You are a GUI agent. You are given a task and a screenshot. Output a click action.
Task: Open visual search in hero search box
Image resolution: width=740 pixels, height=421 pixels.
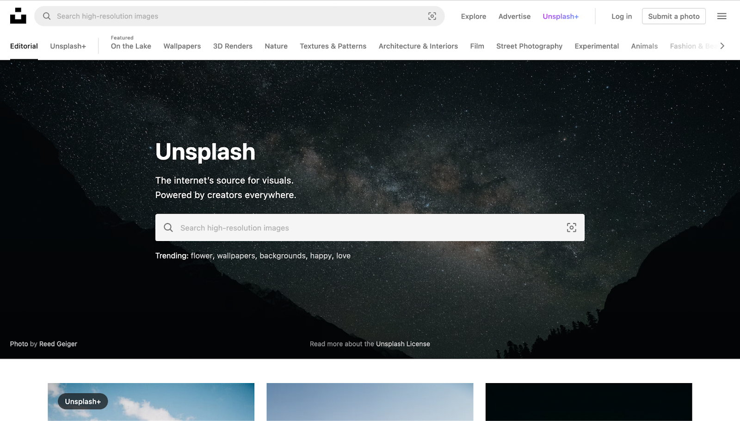pos(572,228)
